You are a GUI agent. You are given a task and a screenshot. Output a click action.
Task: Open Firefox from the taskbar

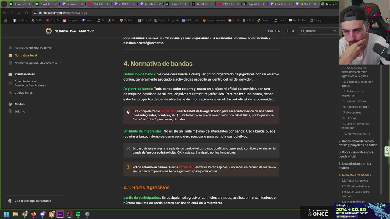pyautogui.click(x=34, y=214)
